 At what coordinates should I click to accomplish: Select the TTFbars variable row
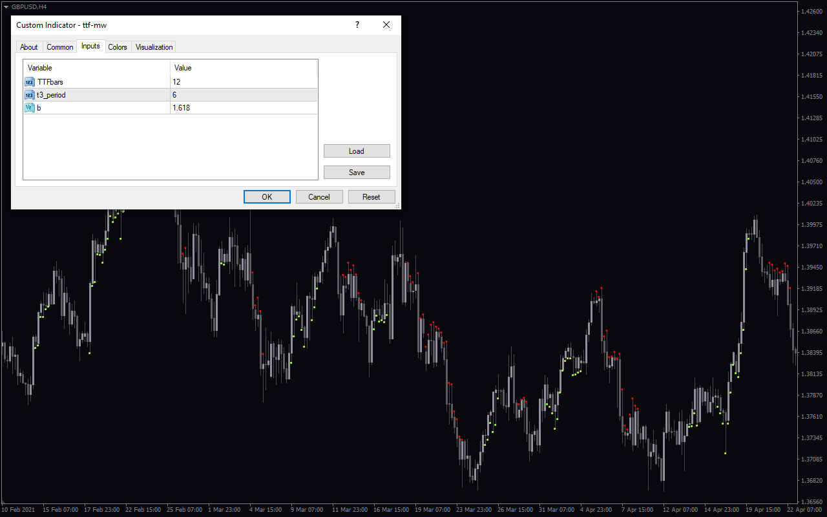click(x=171, y=82)
